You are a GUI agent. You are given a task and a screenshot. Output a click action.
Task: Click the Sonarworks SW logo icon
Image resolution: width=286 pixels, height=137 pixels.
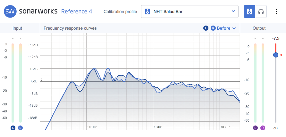pos(10,11)
